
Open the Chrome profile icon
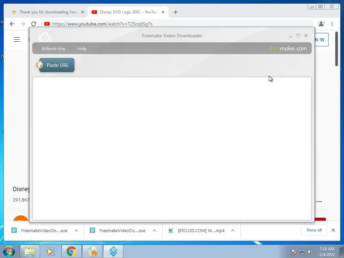(x=321, y=24)
